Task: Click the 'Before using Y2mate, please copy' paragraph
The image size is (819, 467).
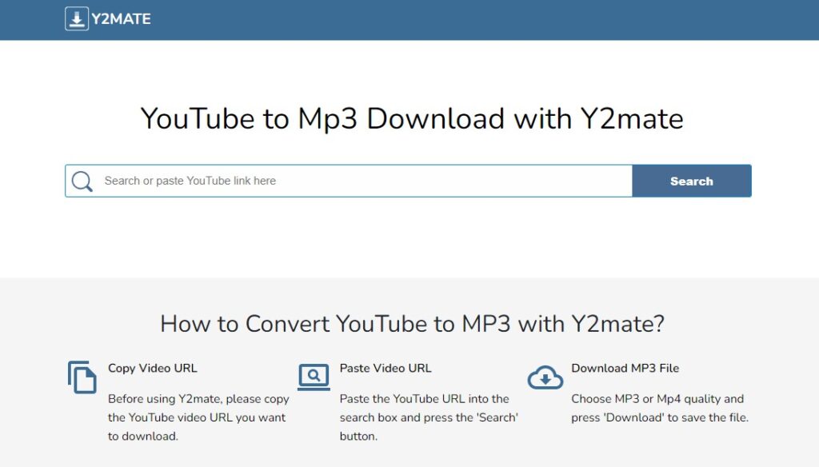Action: [198, 417]
